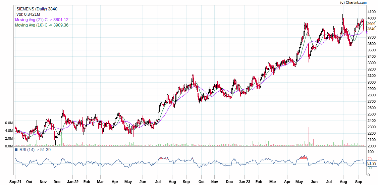
Task: Click the 4.0M volume axis label
Action: pos(9,131)
